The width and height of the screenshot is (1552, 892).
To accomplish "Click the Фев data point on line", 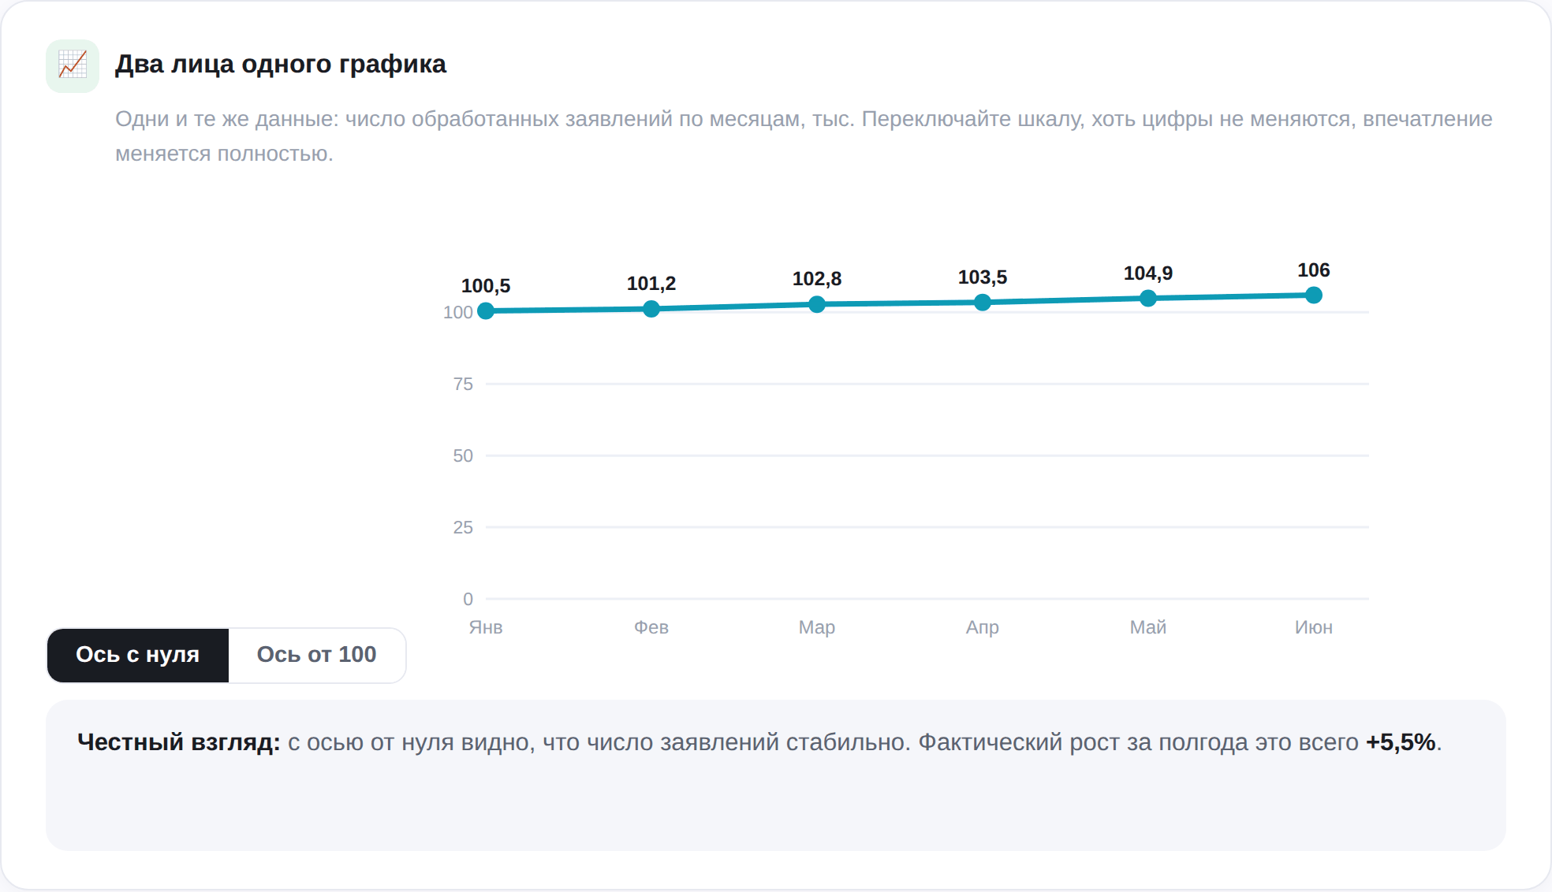I will coord(651,309).
